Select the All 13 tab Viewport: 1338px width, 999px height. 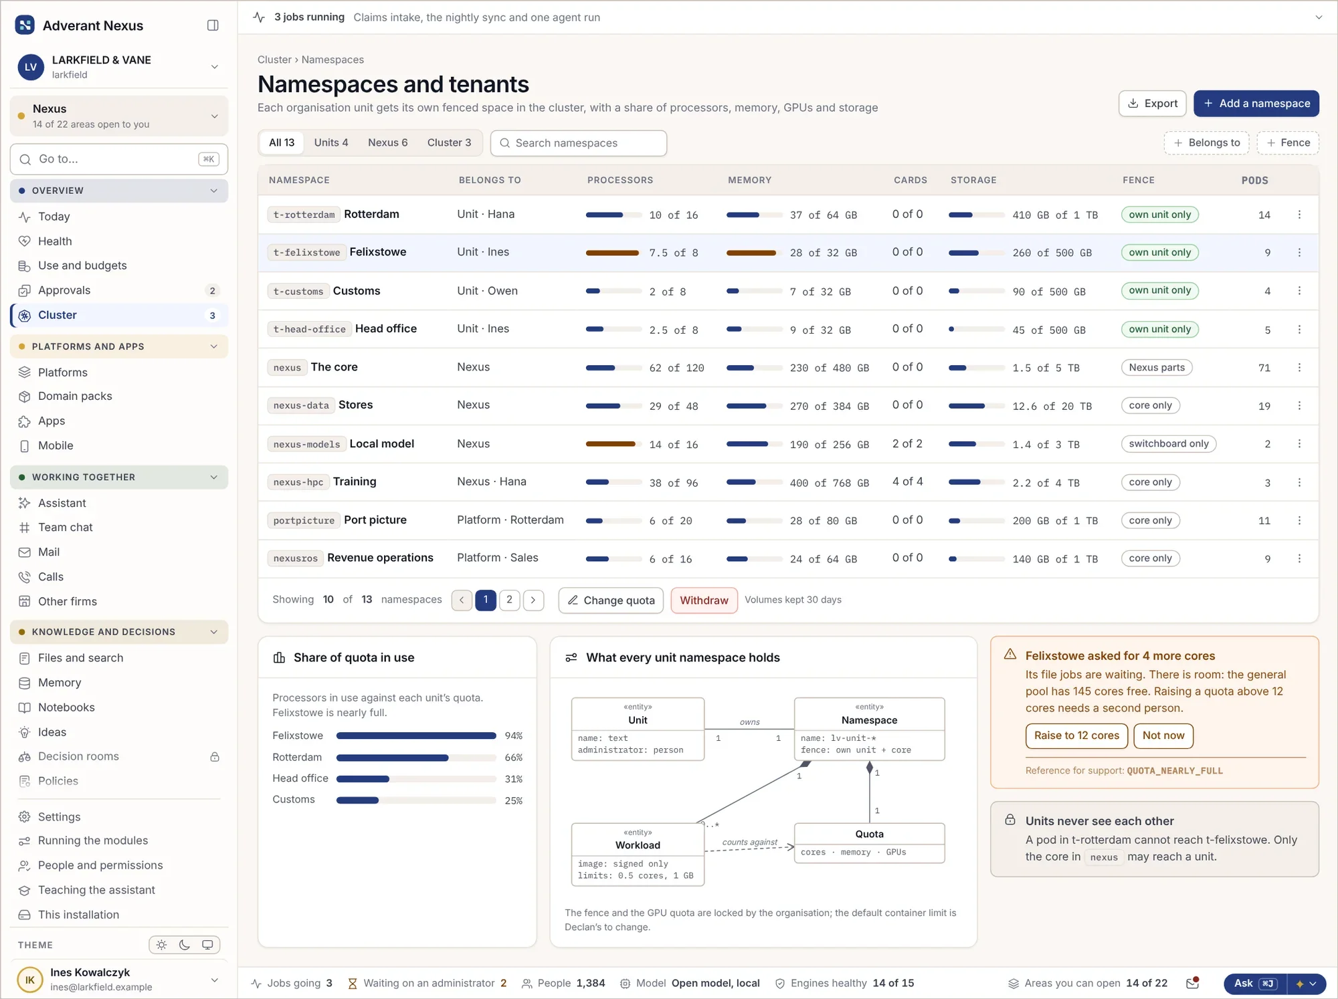tap(282, 142)
